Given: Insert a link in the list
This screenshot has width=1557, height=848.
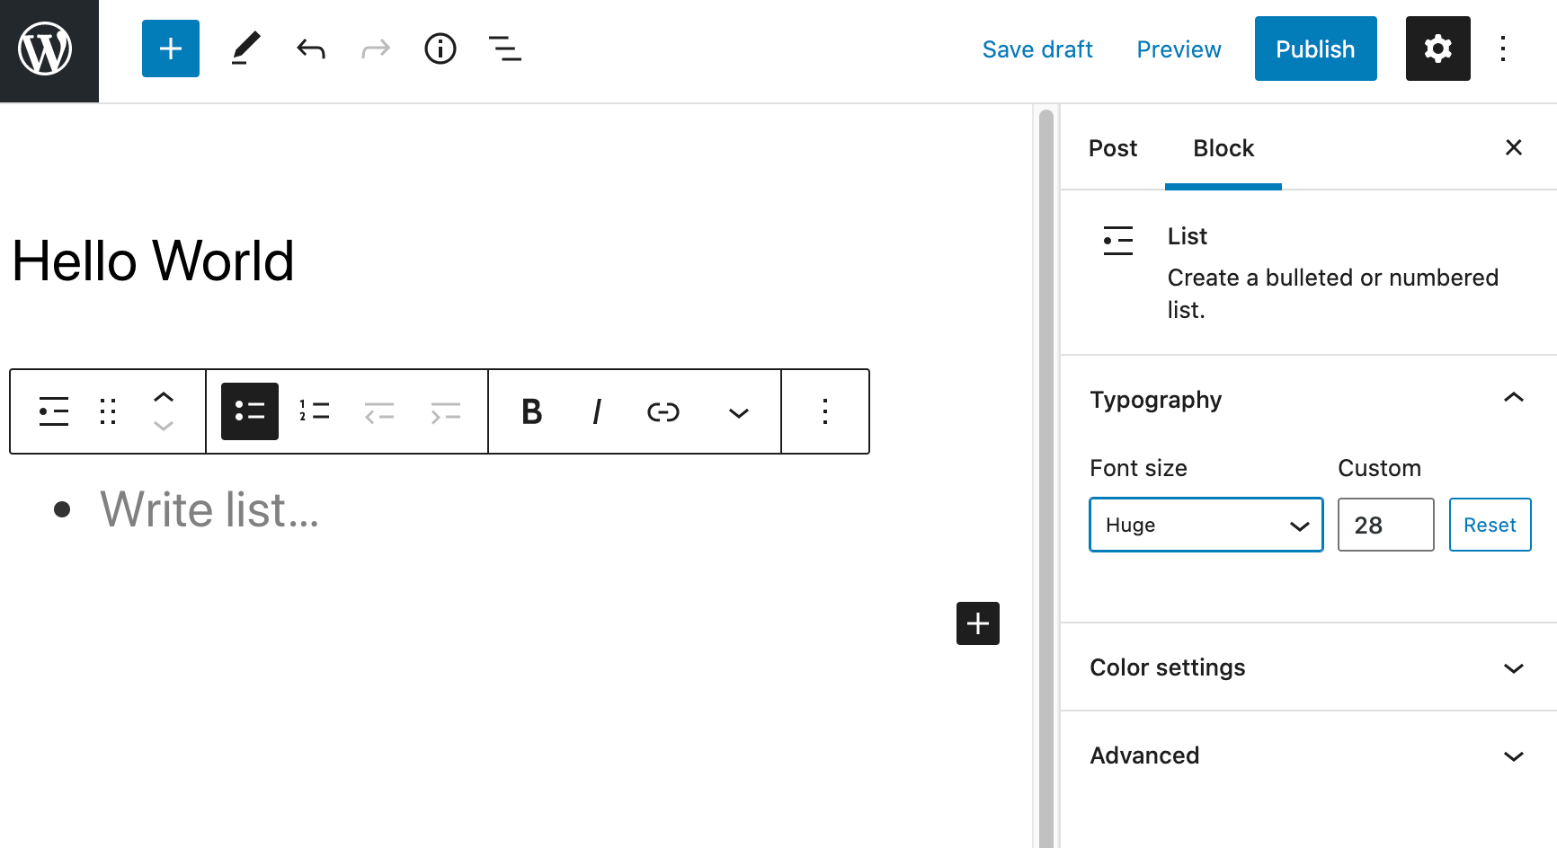Looking at the screenshot, I should pos(663,411).
